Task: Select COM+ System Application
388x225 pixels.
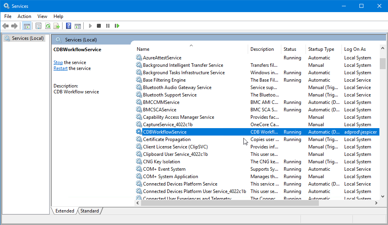Action: pos(170,176)
